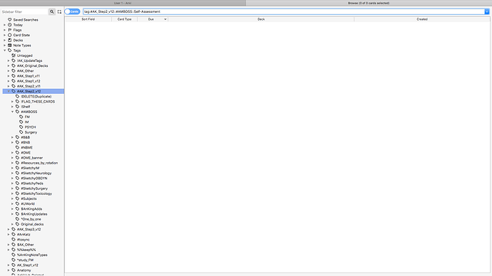Select the #AK_Original_Decks tag

click(32, 65)
